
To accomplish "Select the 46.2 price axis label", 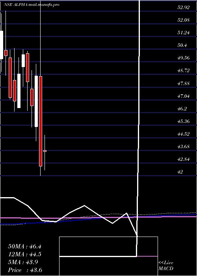I will pyautogui.click(x=182, y=108).
